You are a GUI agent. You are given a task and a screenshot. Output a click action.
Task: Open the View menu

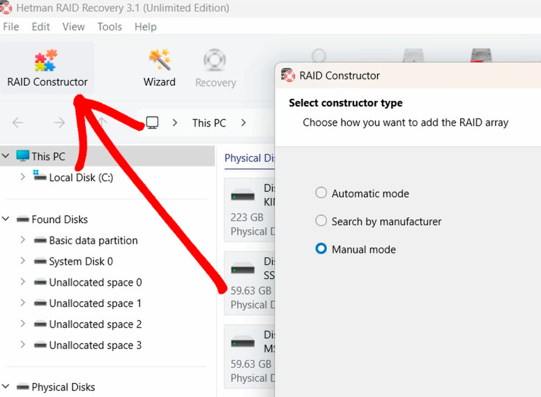point(73,27)
